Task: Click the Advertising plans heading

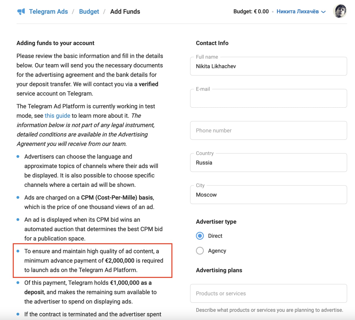Action: coord(219,270)
